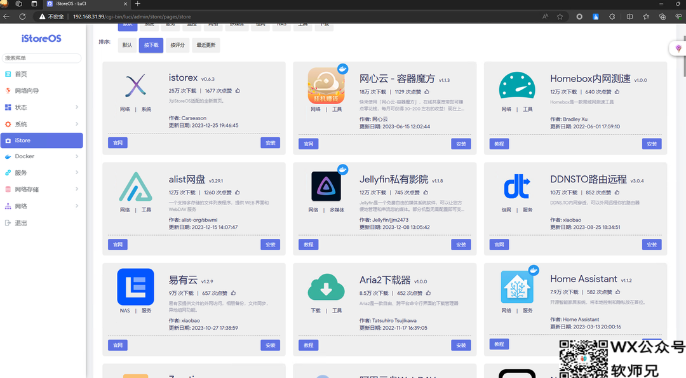The width and height of the screenshot is (686, 378).
Task: Click the istorex app icon
Action: [x=136, y=86]
